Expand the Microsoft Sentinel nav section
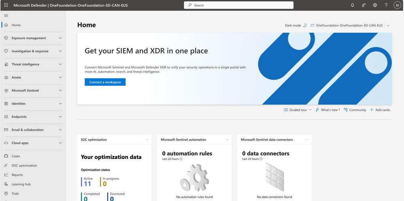This screenshot has height=201, width=404. point(33,91)
